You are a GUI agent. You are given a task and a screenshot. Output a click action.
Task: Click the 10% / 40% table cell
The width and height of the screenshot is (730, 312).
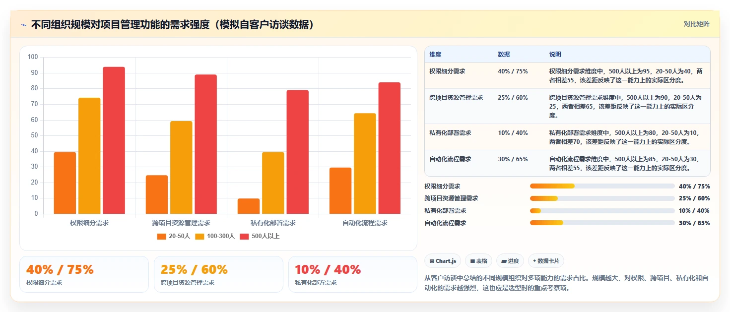pyautogui.click(x=513, y=133)
